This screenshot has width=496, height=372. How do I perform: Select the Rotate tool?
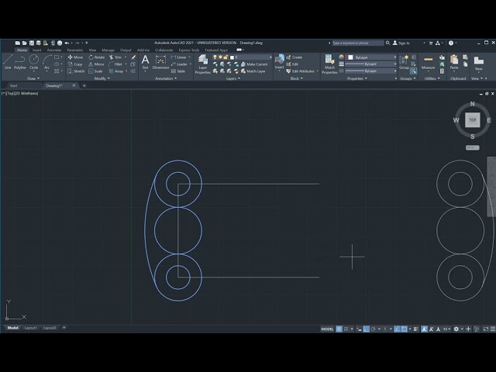tap(96, 57)
